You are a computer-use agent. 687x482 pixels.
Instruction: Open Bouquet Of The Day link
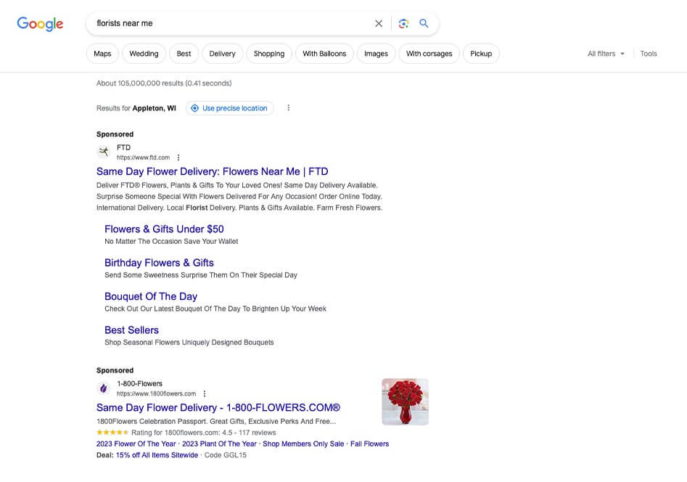(x=151, y=296)
